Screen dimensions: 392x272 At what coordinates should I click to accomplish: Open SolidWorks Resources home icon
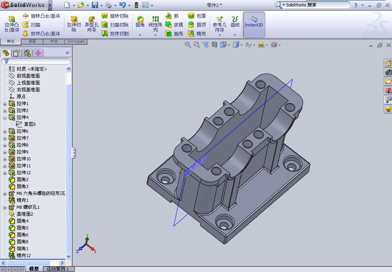point(388,63)
